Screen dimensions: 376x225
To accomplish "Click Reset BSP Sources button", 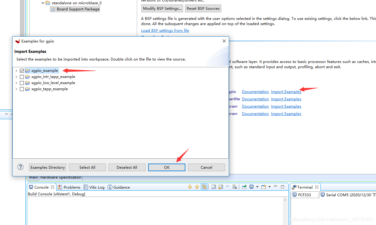I will coord(203,8).
